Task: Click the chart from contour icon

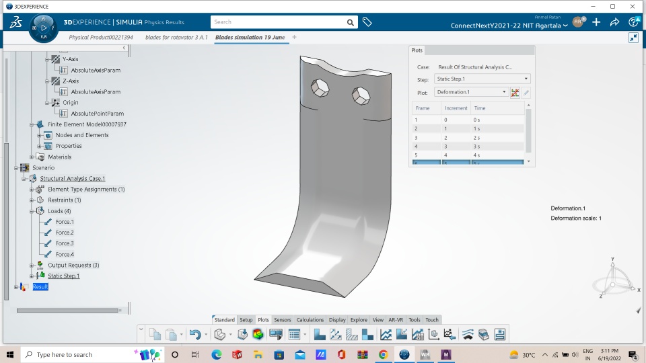Action: click(x=402, y=334)
